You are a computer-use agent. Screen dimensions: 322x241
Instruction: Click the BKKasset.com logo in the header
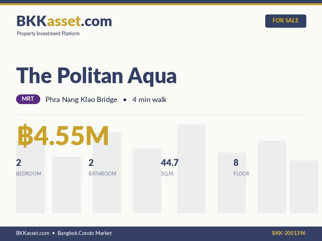pos(64,21)
